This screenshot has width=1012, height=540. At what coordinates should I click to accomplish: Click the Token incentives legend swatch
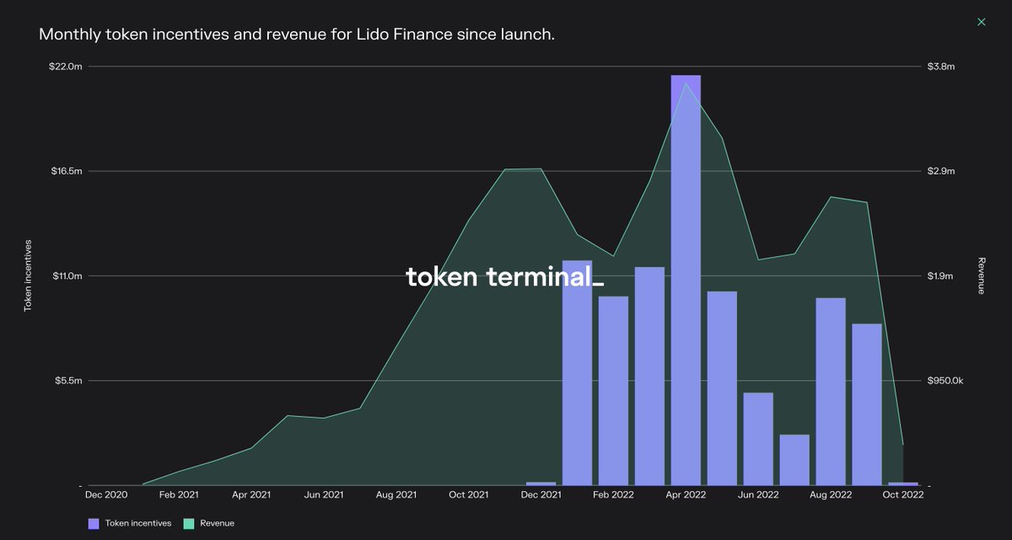pyautogui.click(x=92, y=522)
